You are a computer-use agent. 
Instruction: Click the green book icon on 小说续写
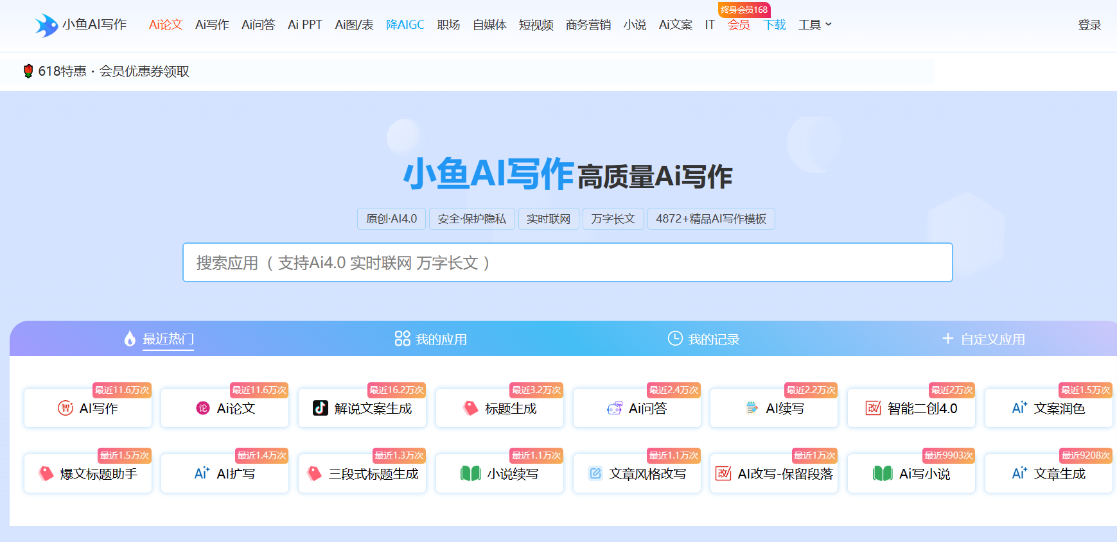tap(471, 473)
